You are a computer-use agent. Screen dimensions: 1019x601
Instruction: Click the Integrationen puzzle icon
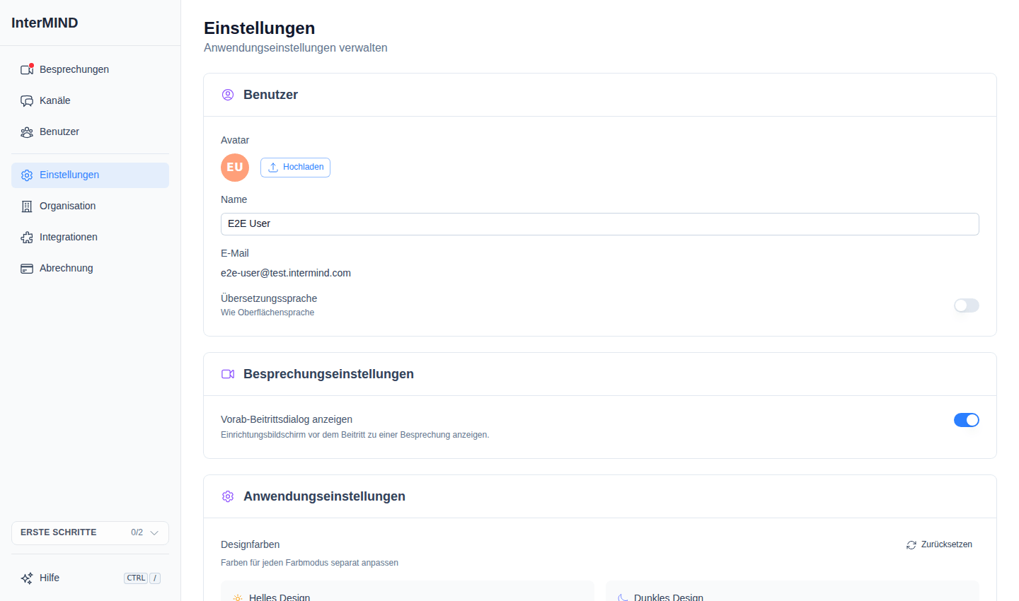[x=27, y=238]
